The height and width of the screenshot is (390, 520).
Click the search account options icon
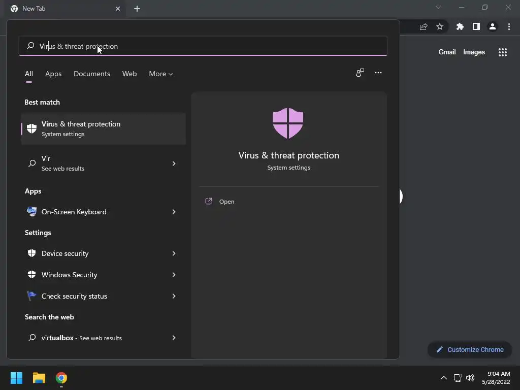point(360,73)
